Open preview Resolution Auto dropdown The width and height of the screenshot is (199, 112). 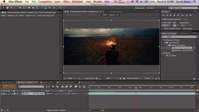tap(186, 26)
